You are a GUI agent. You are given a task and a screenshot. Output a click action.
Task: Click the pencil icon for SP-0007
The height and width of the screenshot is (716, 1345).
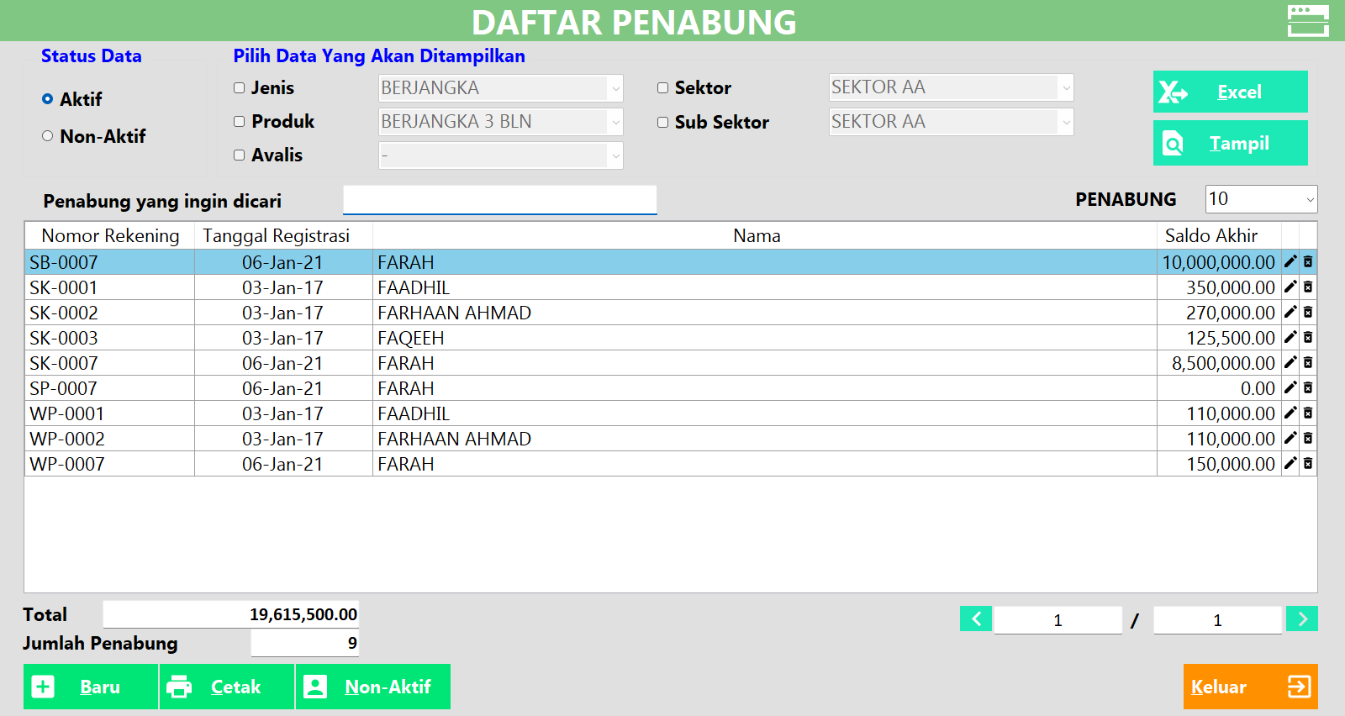pyautogui.click(x=1290, y=388)
